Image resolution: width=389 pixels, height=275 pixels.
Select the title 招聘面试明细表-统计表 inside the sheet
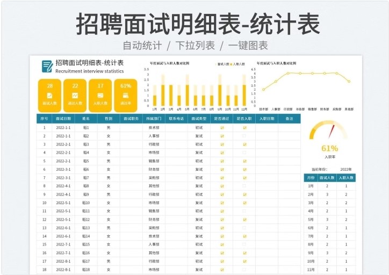tap(90, 63)
